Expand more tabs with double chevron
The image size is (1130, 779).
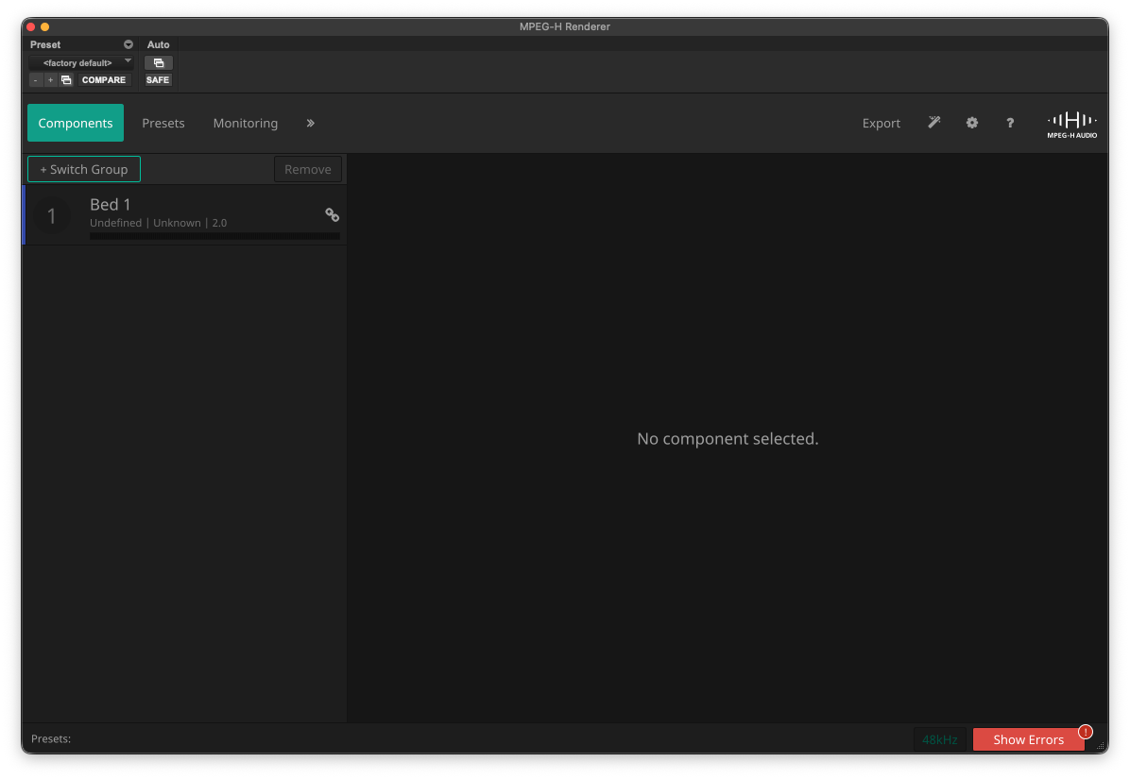[311, 123]
